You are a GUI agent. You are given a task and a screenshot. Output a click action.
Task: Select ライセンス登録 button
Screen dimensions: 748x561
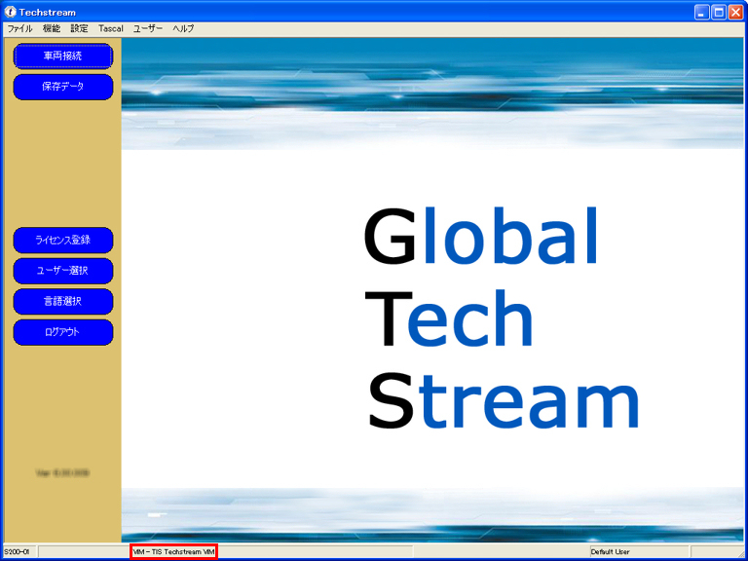63,240
